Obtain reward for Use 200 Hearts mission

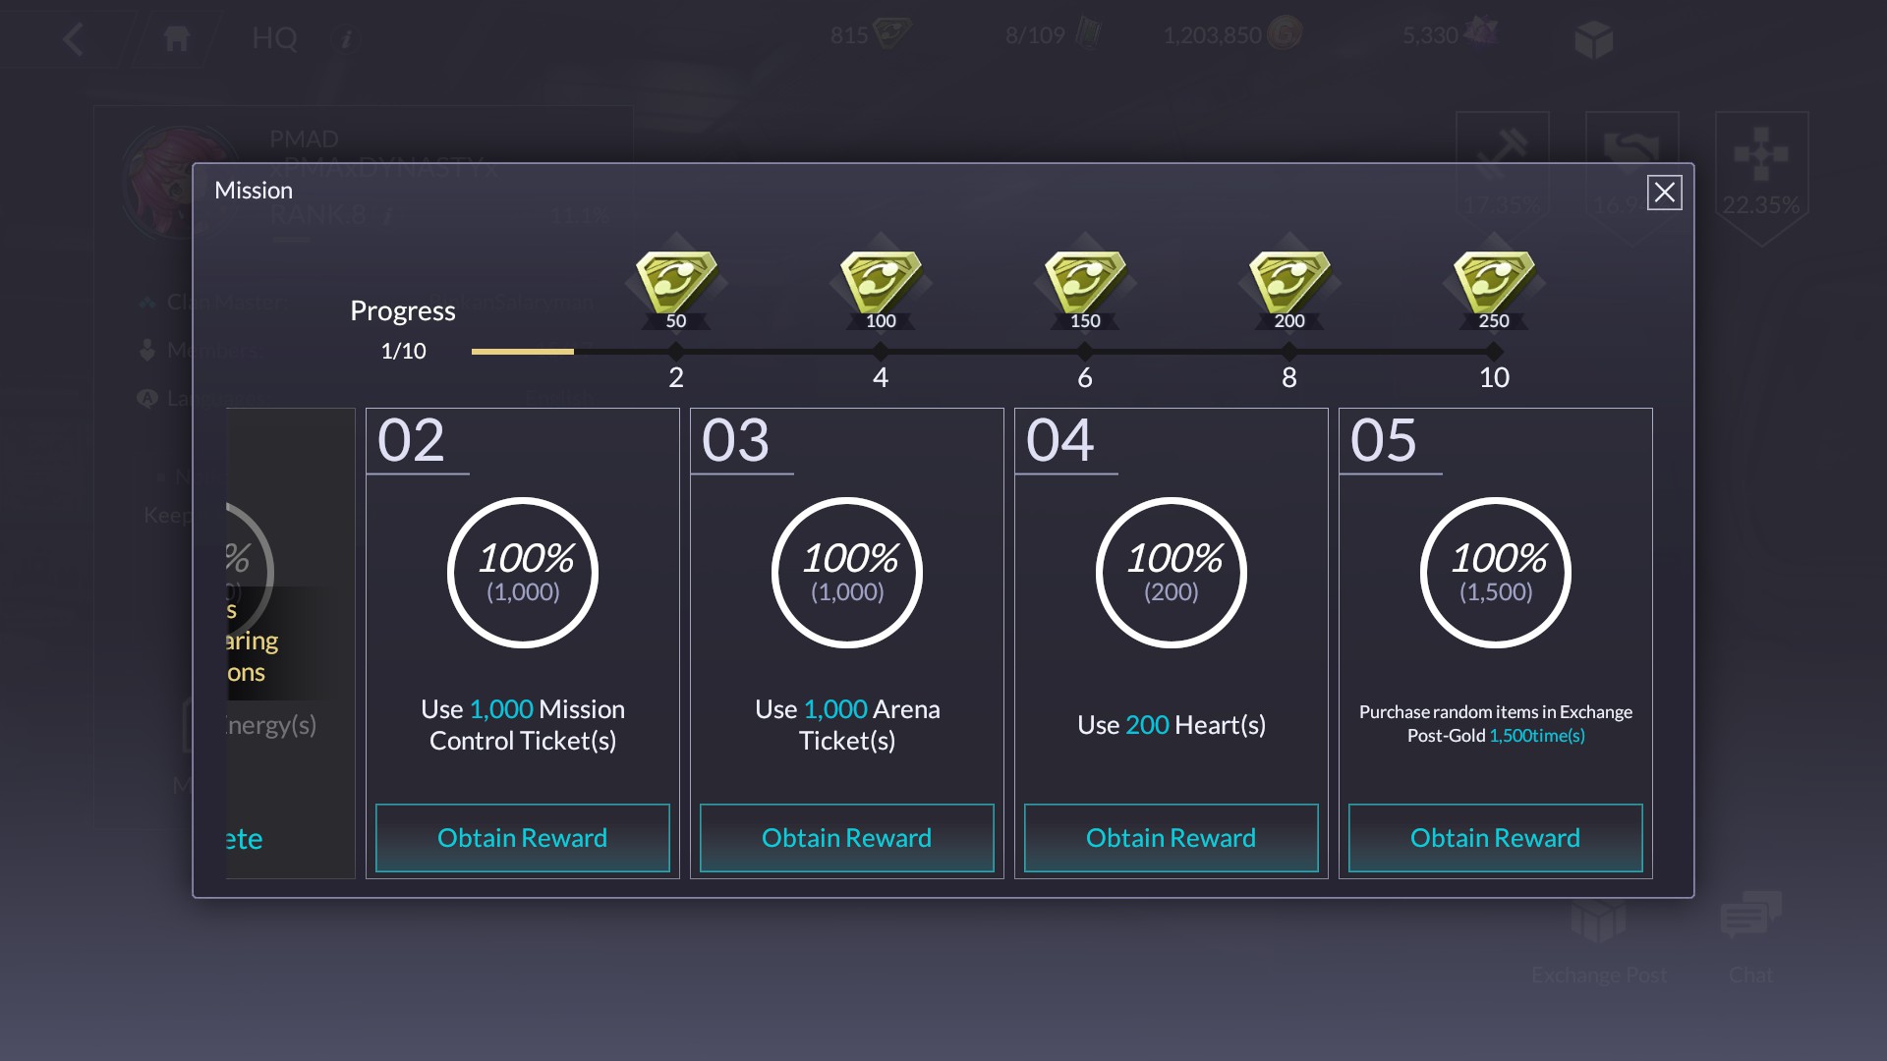pyautogui.click(x=1171, y=838)
